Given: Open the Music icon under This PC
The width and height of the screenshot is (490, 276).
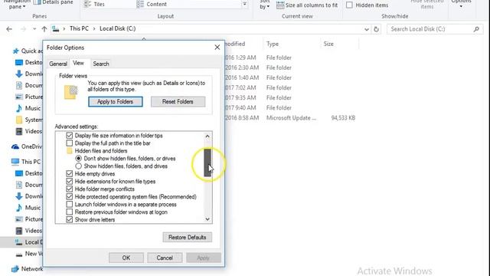Looking at the screenshot, I should (19, 208).
